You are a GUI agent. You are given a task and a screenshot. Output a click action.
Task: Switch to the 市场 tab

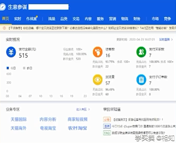click(x=155, y=19)
